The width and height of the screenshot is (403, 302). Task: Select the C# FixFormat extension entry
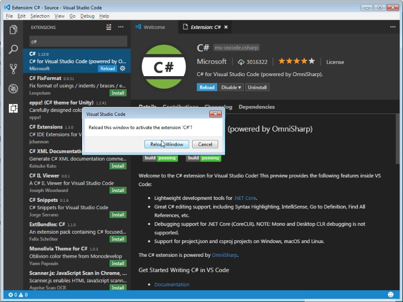point(77,85)
